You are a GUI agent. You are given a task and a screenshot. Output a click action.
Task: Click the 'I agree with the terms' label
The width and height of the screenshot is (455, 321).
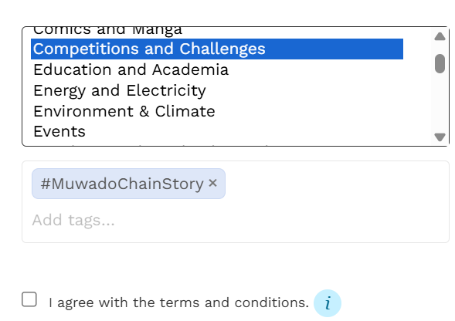point(179,302)
